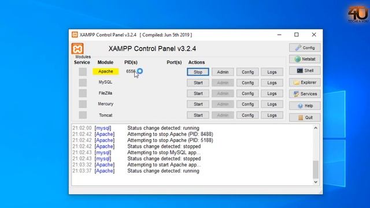Viewport: 370px width, 208px height.
Task: Close the XAMPP Control Panel window
Action: pos(314,35)
